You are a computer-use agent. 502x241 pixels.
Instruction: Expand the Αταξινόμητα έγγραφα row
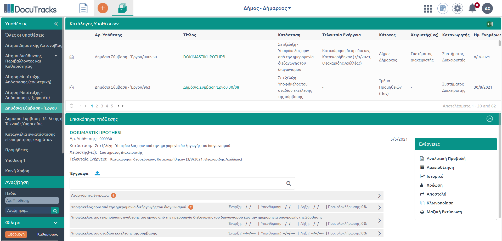pos(379,196)
